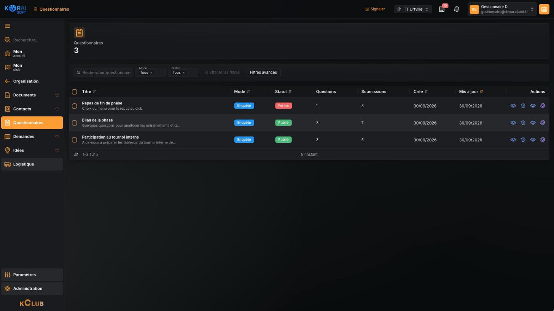Star the Demandes sidebar entry

(x=57, y=137)
